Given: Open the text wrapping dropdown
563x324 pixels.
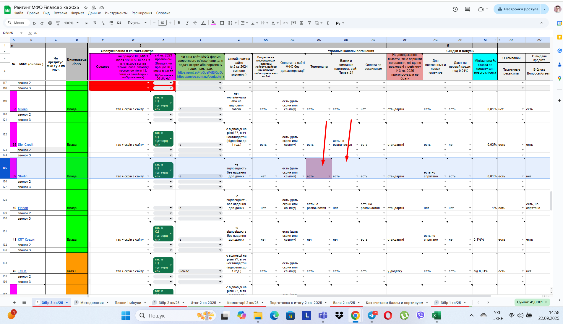Looking at the screenshot, I should point(265,23).
